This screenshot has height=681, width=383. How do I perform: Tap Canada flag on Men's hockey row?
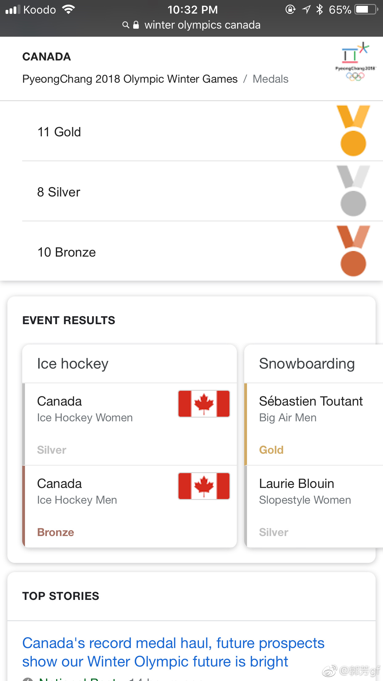tap(204, 486)
